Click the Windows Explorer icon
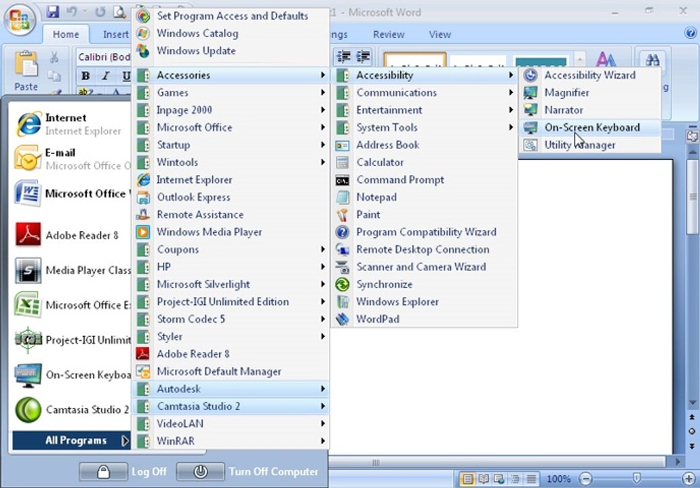 pos(343,302)
